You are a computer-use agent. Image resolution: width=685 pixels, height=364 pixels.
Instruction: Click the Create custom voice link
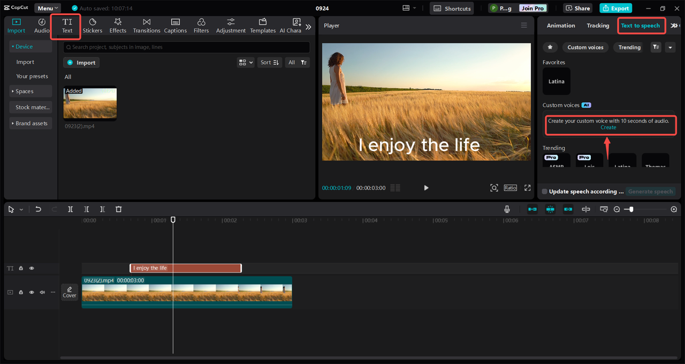pos(608,127)
